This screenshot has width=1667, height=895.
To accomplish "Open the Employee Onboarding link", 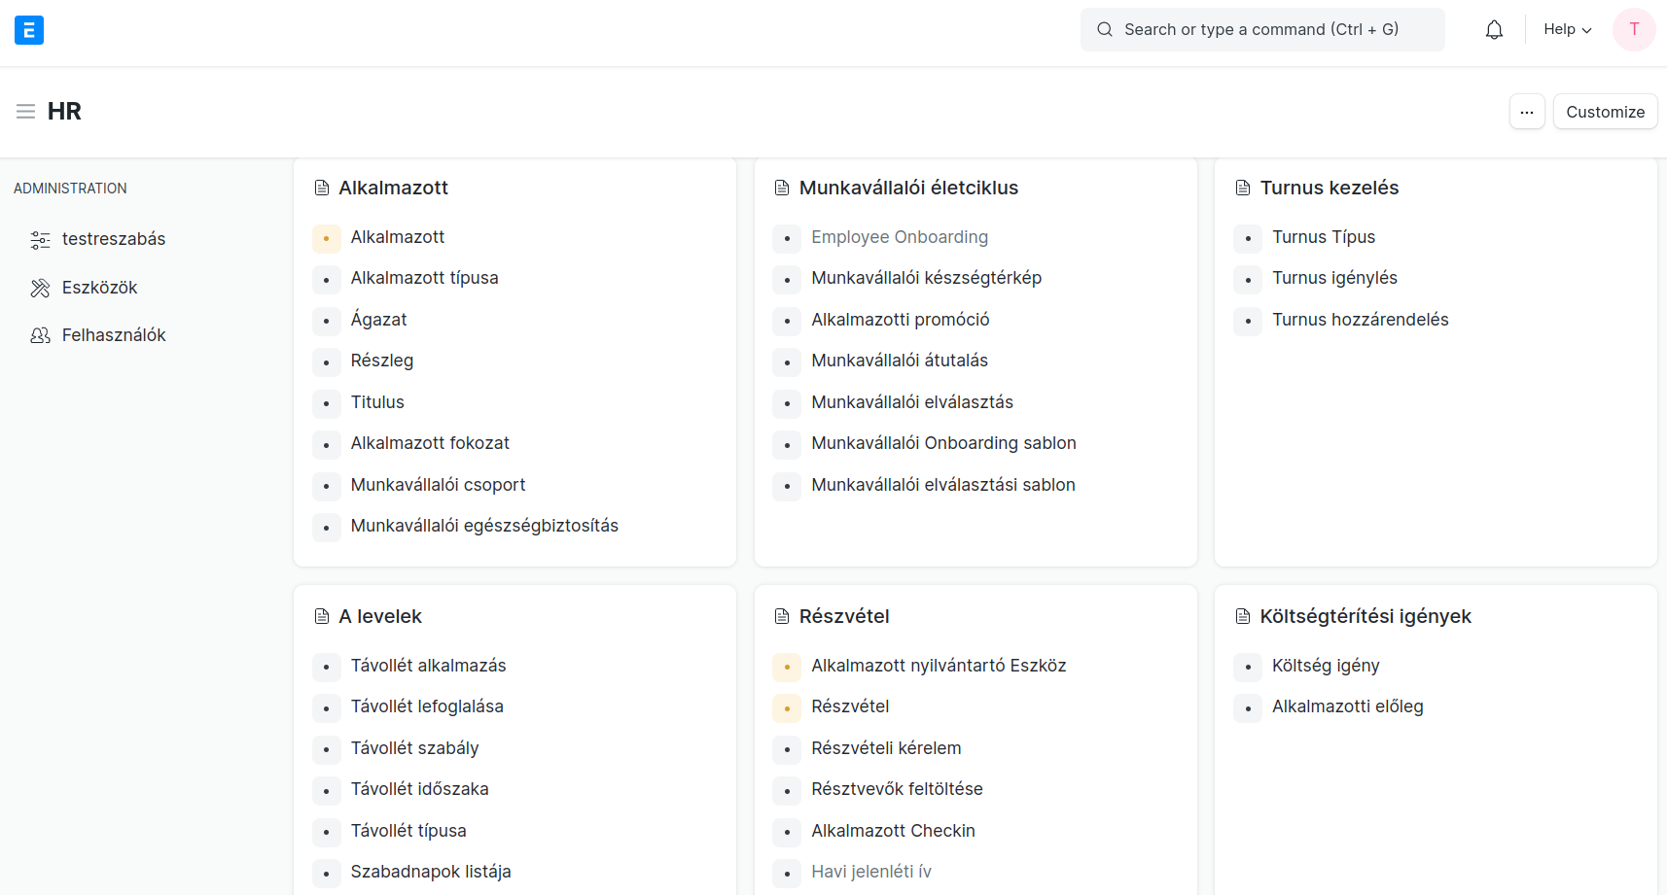I will pyautogui.click(x=900, y=237).
